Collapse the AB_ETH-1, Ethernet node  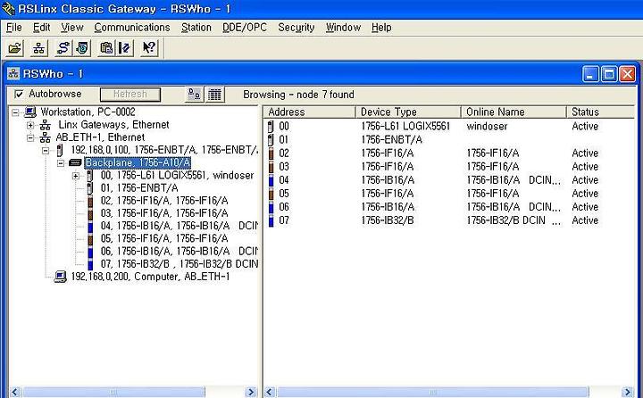coord(30,137)
